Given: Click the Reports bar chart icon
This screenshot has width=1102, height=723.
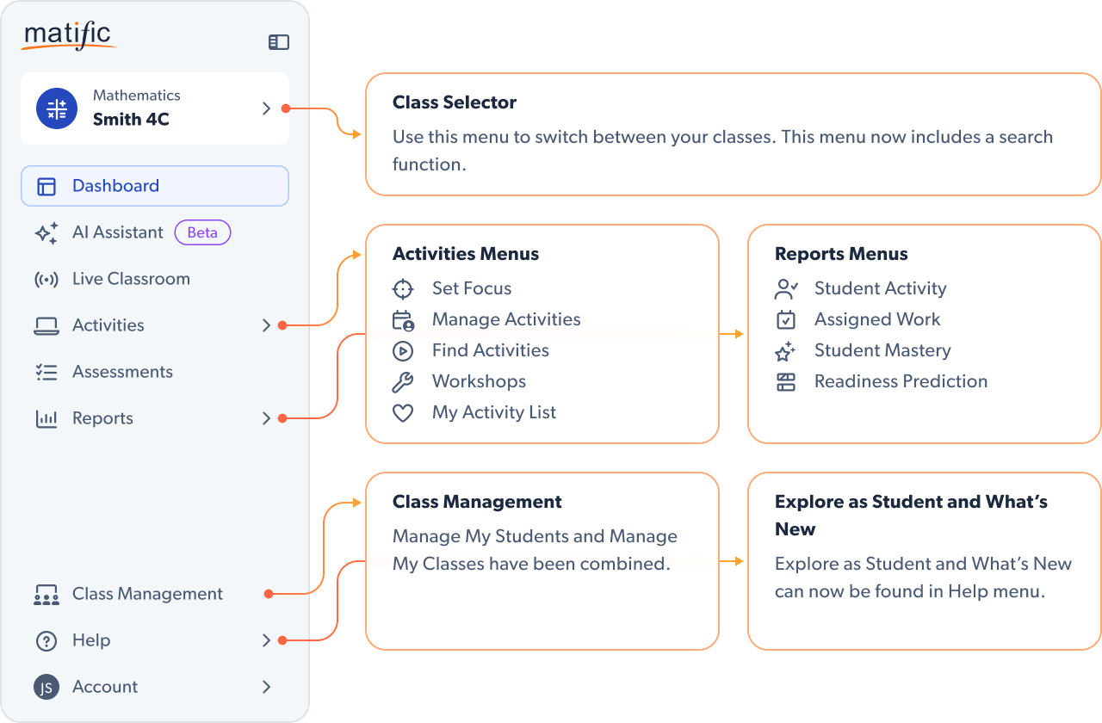Looking at the screenshot, I should point(46,419).
